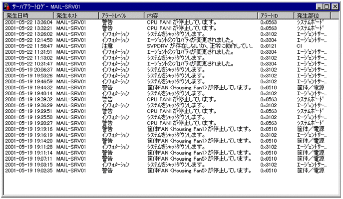Select the 2001-05-19 19:07:11 log entry

(x=171, y=159)
